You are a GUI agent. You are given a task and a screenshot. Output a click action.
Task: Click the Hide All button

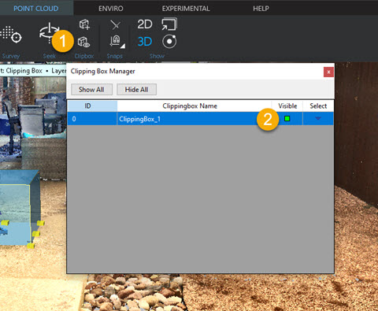(x=136, y=90)
